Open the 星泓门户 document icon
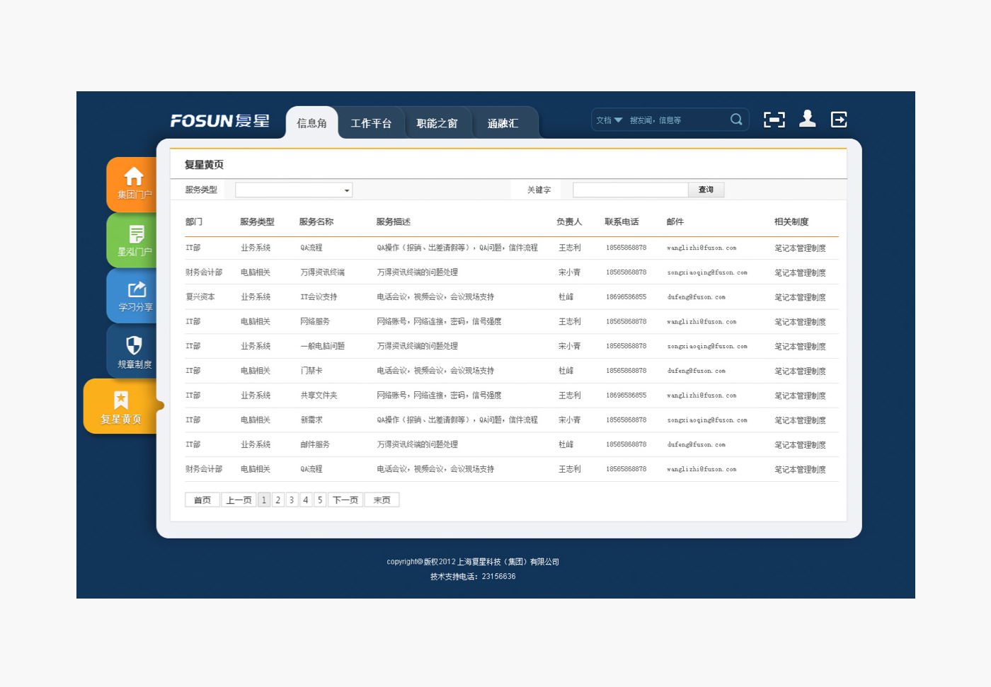Viewport: 991px width, 687px height. click(136, 234)
